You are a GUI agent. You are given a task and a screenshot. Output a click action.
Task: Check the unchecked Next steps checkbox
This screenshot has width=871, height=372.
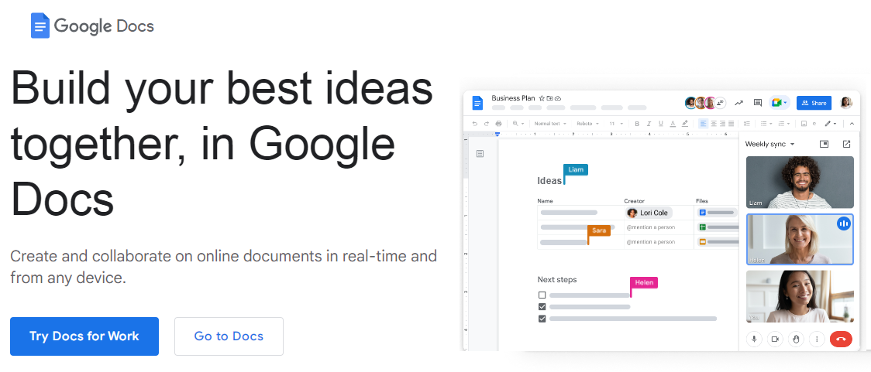pyautogui.click(x=542, y=295)
